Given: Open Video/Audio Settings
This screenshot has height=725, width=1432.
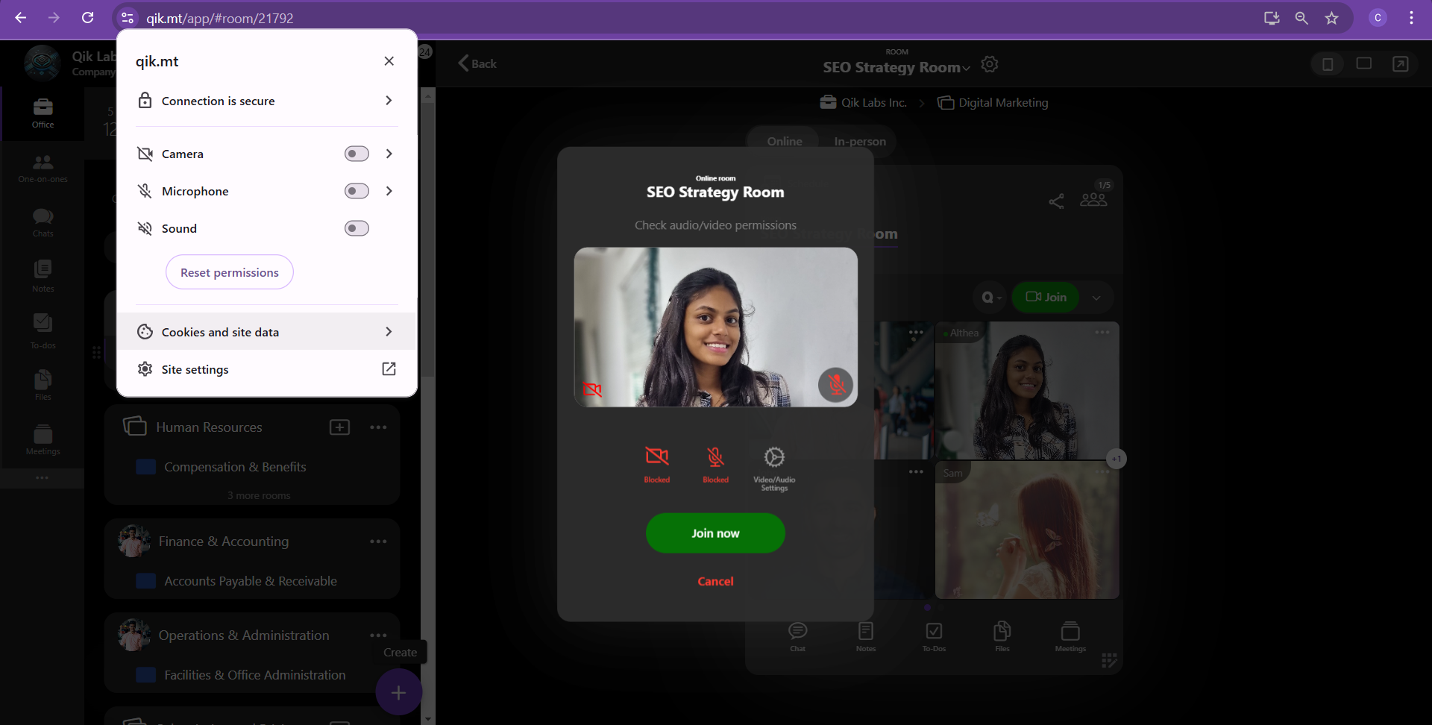Looking at the screenshot, I should pos(774,457).
